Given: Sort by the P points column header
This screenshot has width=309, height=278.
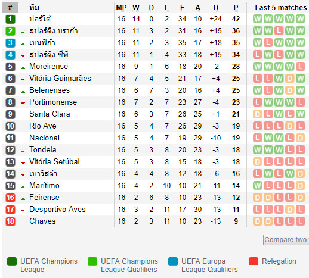Looking at the screenshot, I should pyautogui.click(x=236, y=8).
